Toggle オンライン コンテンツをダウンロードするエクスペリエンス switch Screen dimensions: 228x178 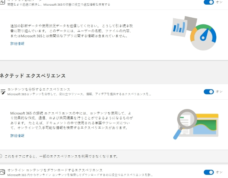coord(209,172)
